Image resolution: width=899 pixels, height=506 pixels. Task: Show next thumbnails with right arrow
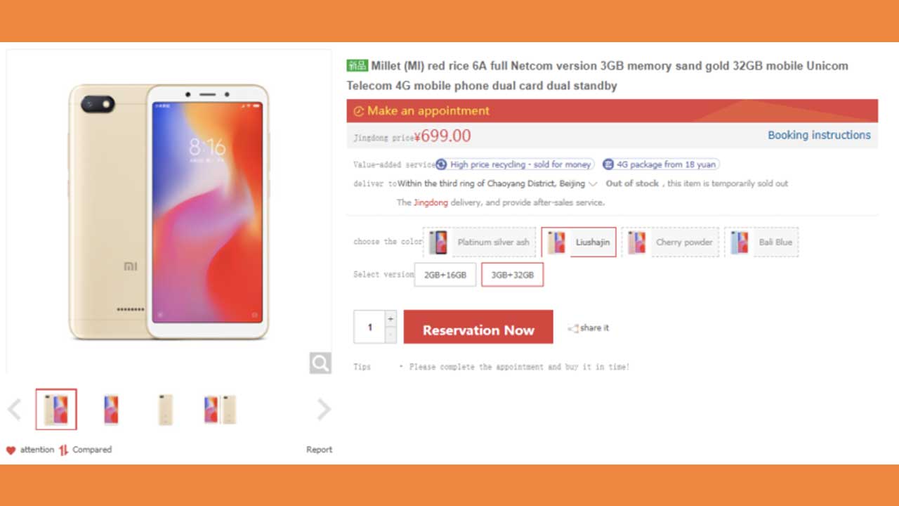click(x=323, y=409)
